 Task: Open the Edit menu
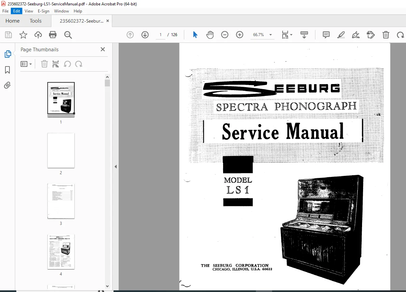click(17, 11)
